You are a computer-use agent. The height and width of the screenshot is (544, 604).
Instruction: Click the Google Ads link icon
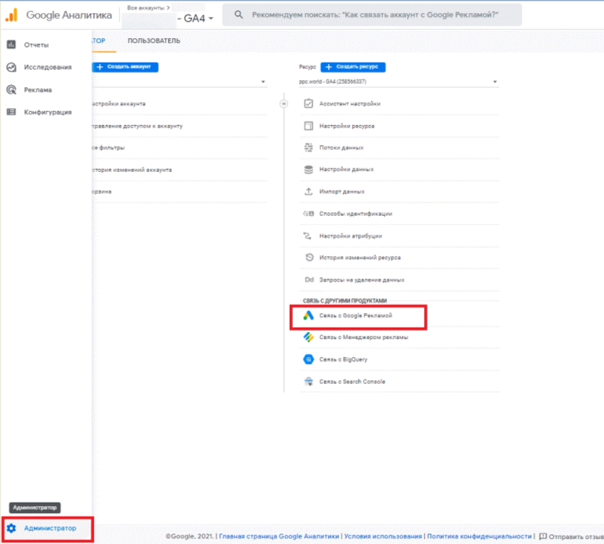pyautogui.click(x=309, y=316)
